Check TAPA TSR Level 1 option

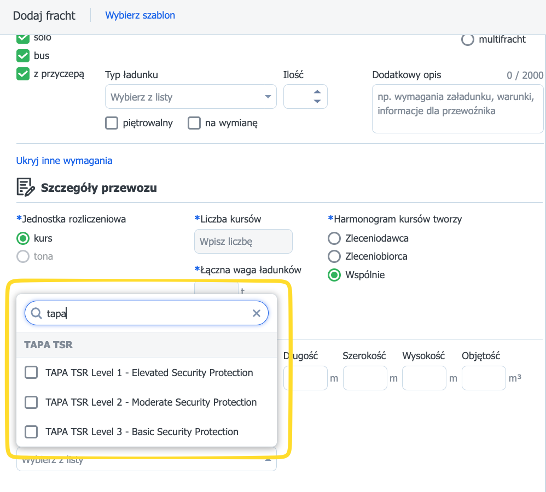pos(31,372)
